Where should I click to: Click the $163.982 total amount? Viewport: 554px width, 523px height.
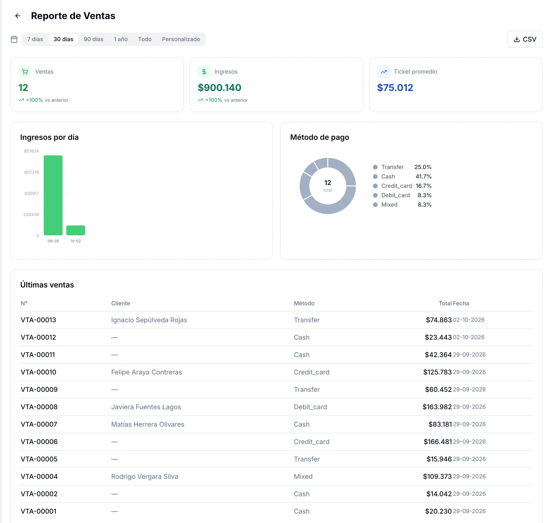437,407
